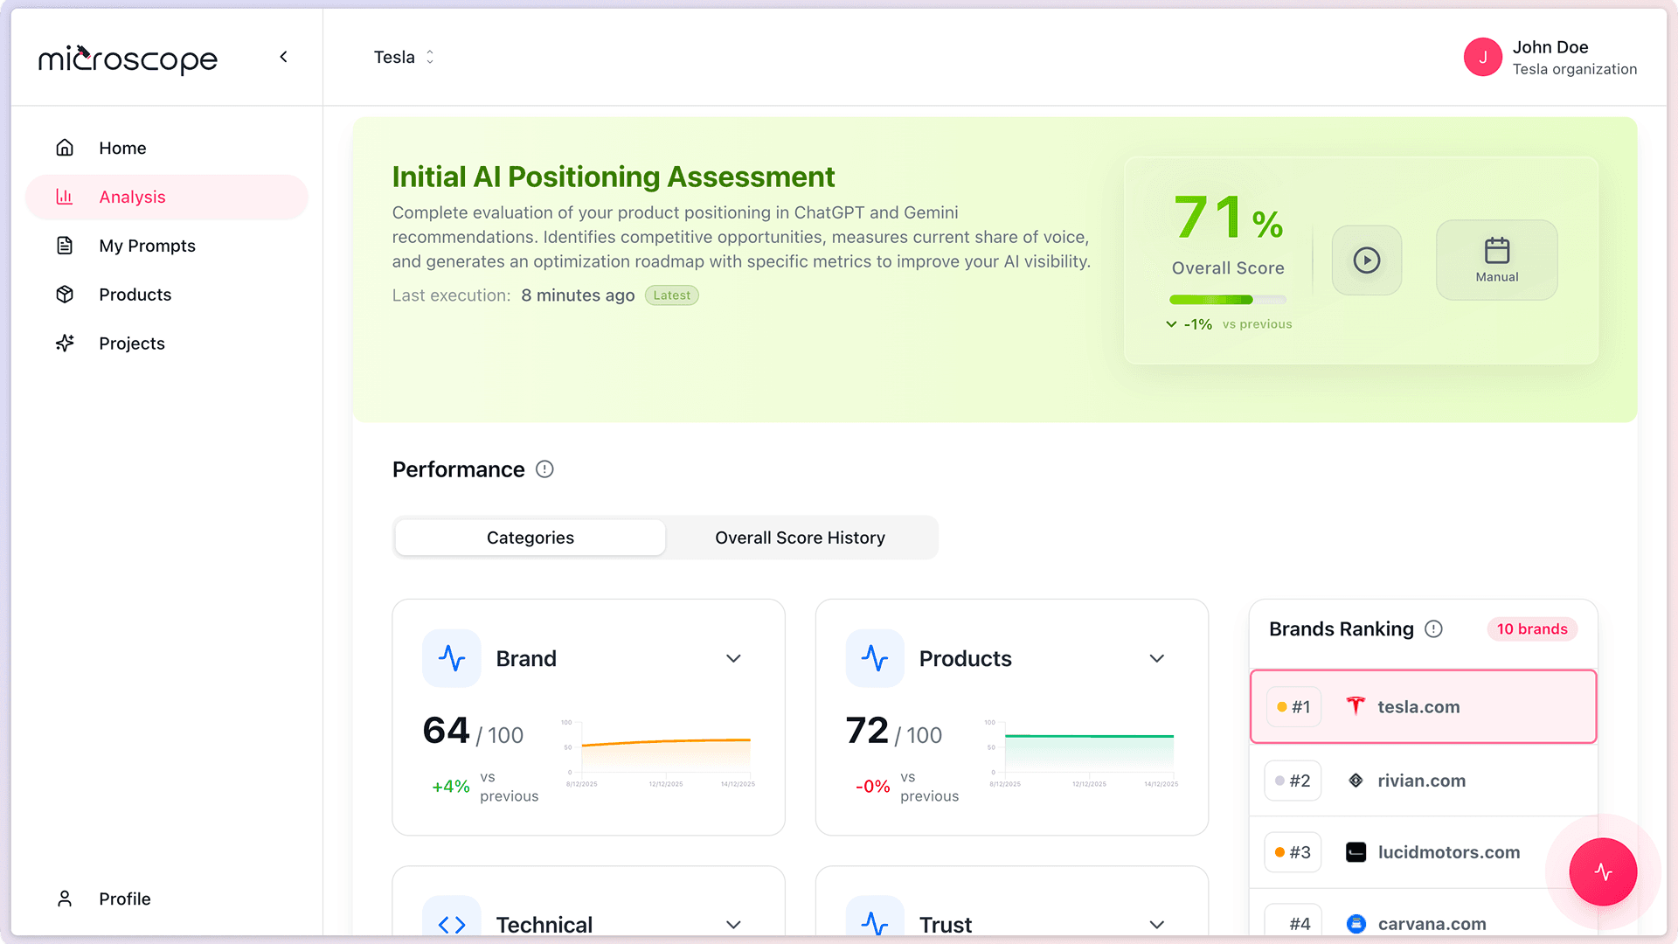Expand the Products category details
Screen dimensions: 1678x944
click(1156, 658)
